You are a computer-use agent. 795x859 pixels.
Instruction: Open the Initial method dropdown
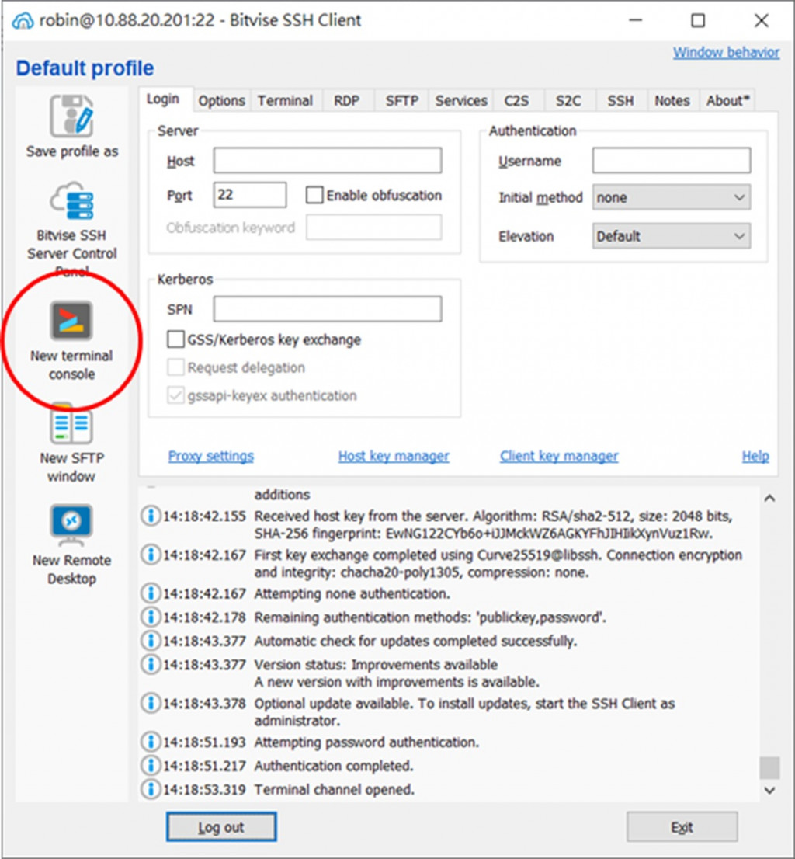672,197
